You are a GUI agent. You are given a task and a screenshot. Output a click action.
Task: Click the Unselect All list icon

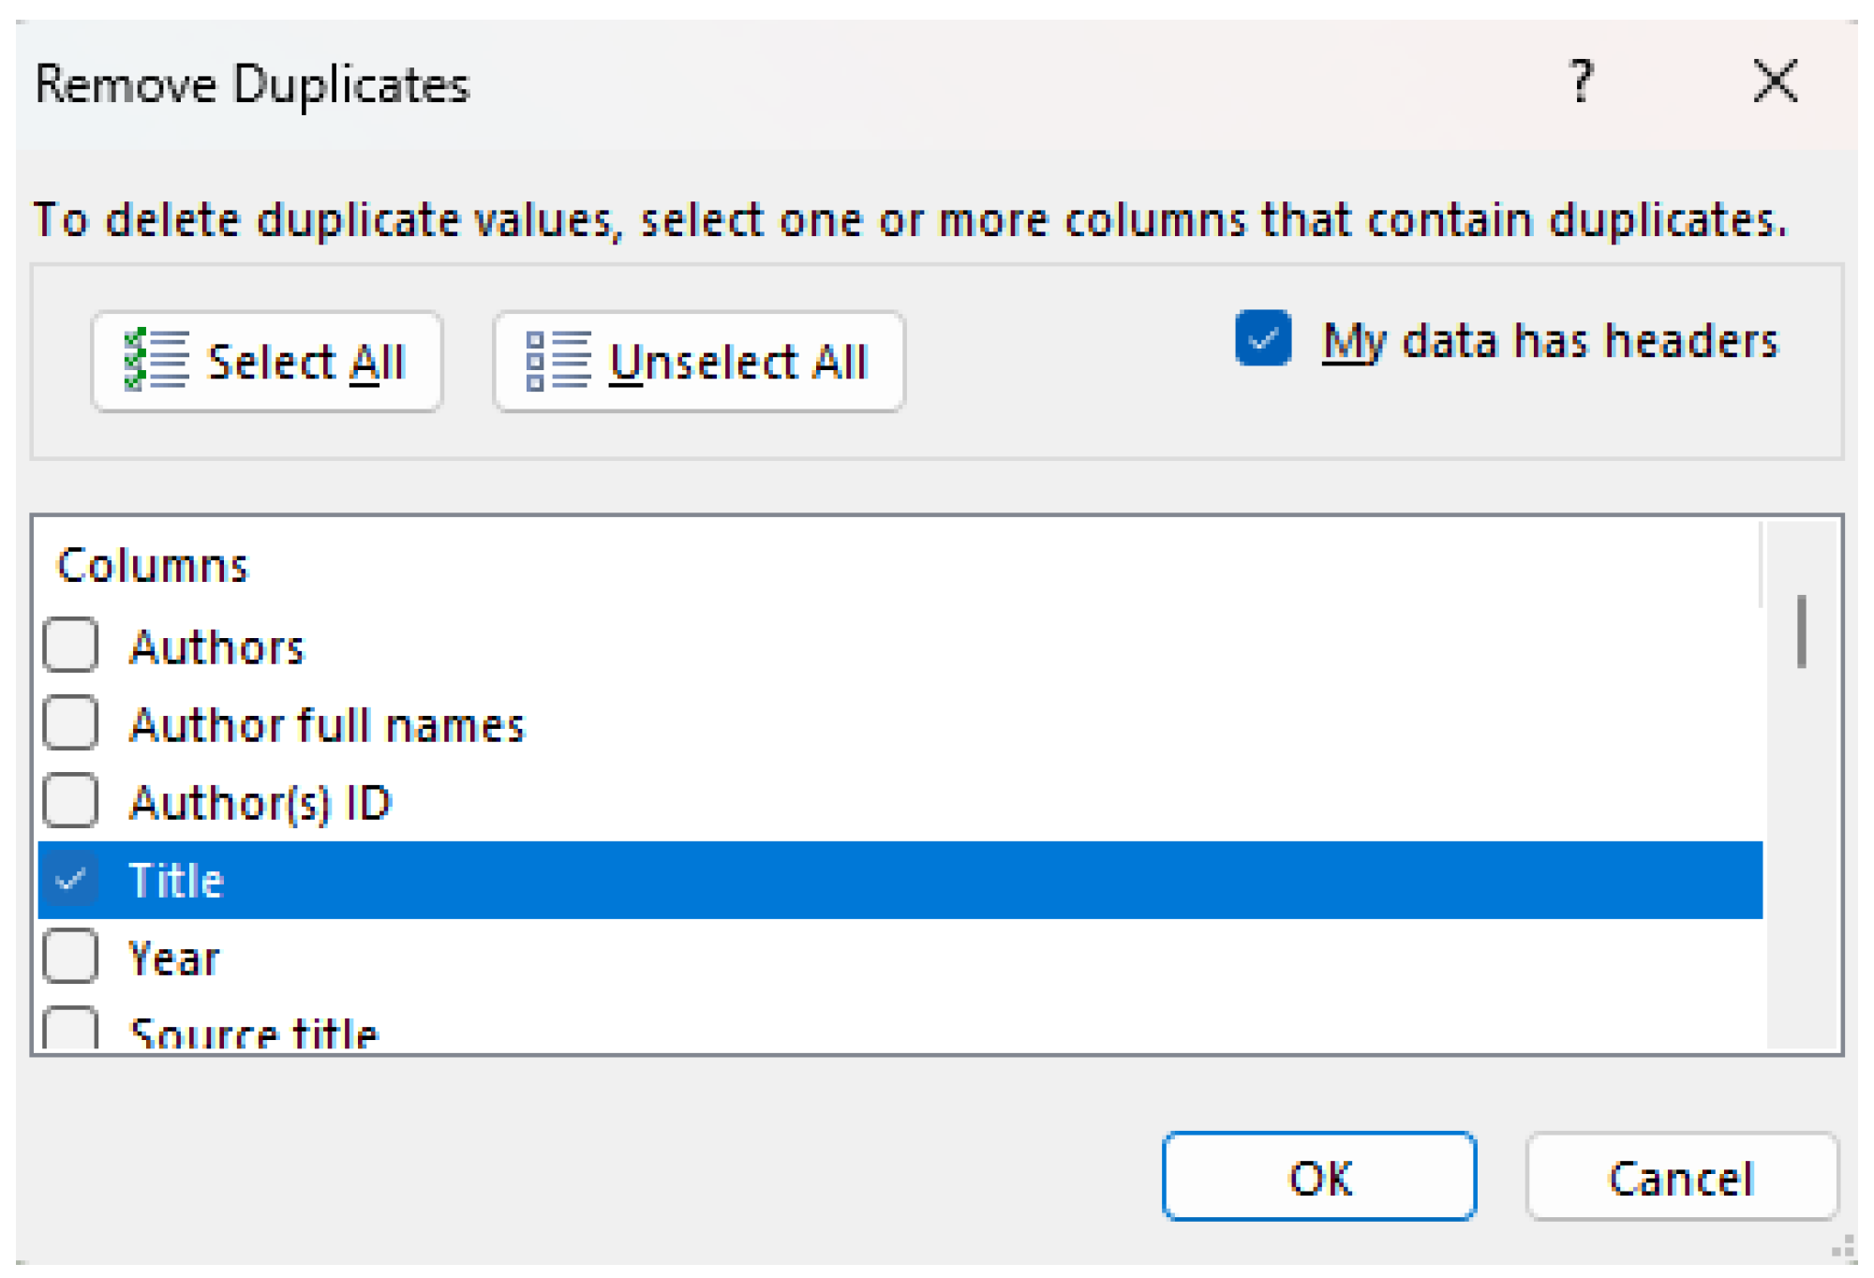(558, 361)
